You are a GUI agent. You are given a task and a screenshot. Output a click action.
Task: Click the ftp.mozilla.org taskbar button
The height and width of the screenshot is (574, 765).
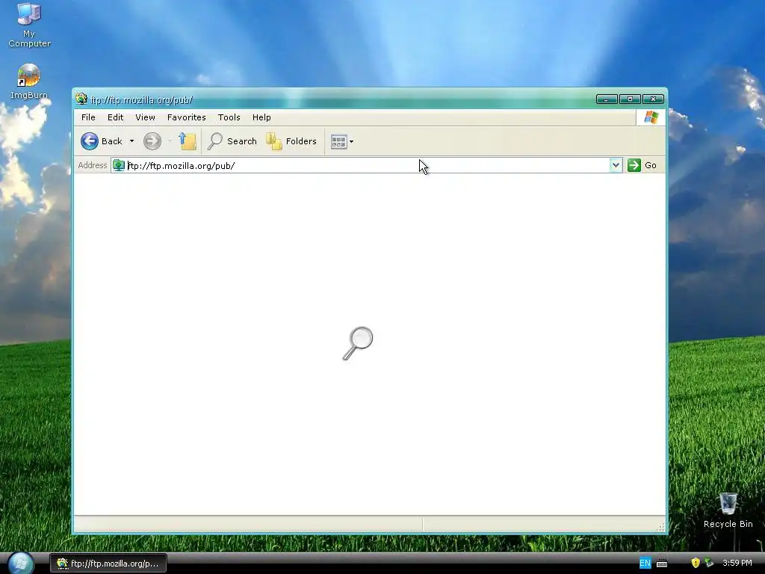[108, 564]
